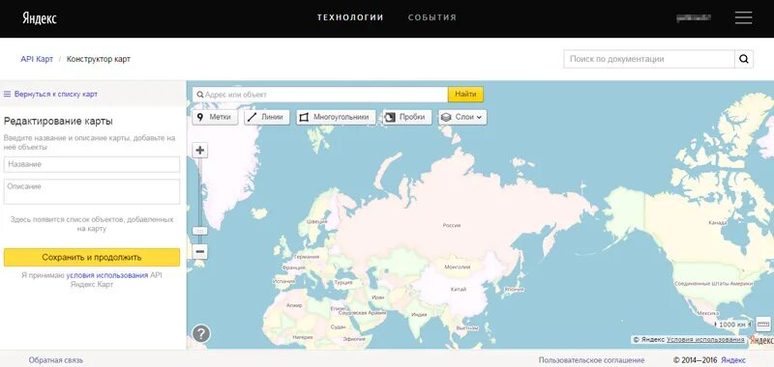774x367 pixels.
Task: Click the Яндекс logo
Action: [40, 18]
